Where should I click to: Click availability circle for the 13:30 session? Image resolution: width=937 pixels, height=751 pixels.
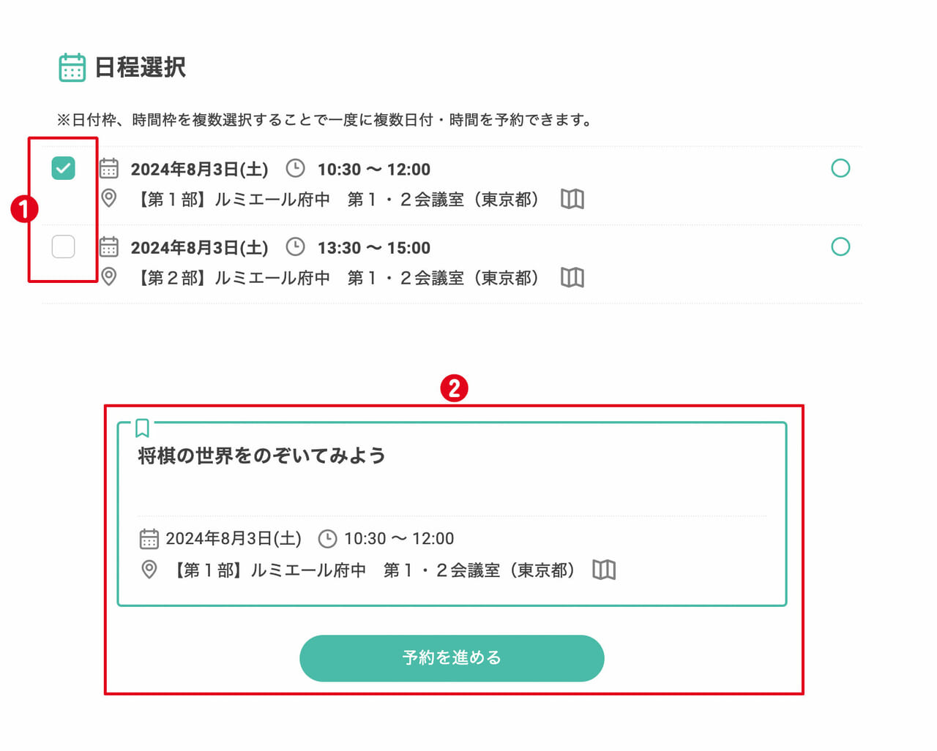841,246
